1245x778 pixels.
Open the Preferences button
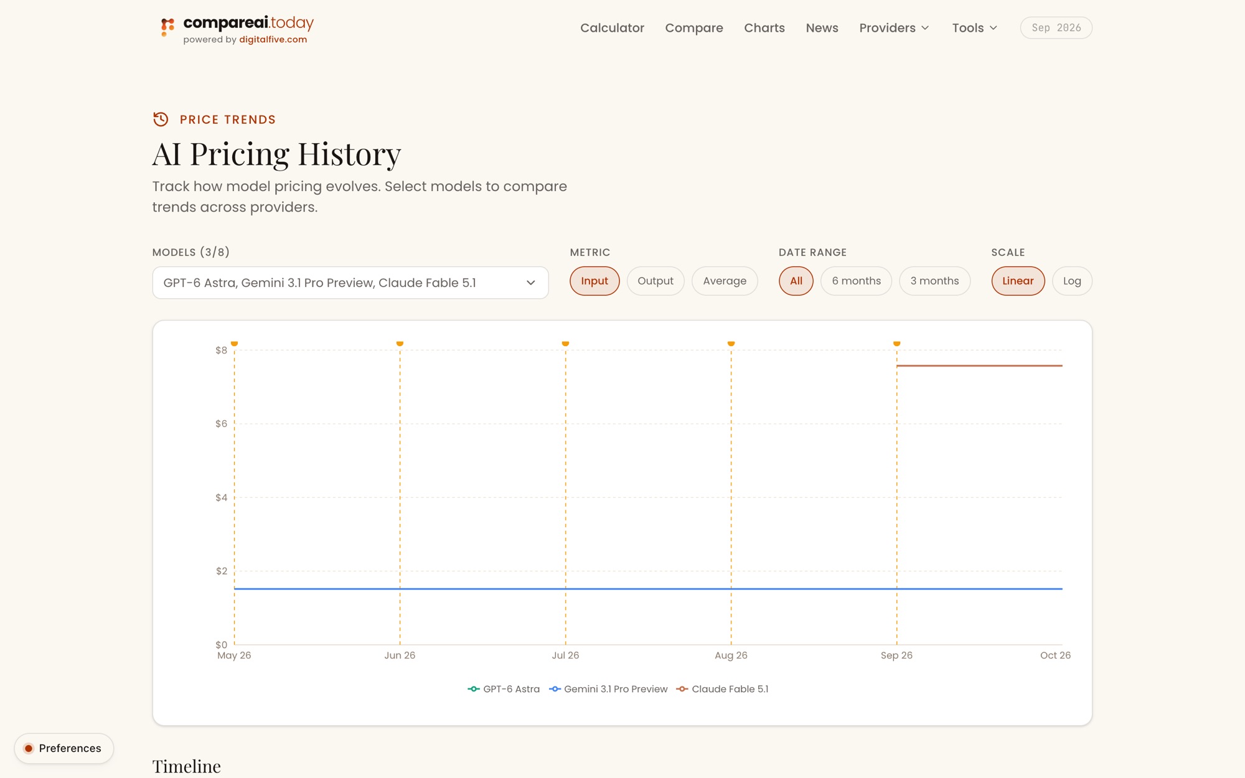[63, 748]
